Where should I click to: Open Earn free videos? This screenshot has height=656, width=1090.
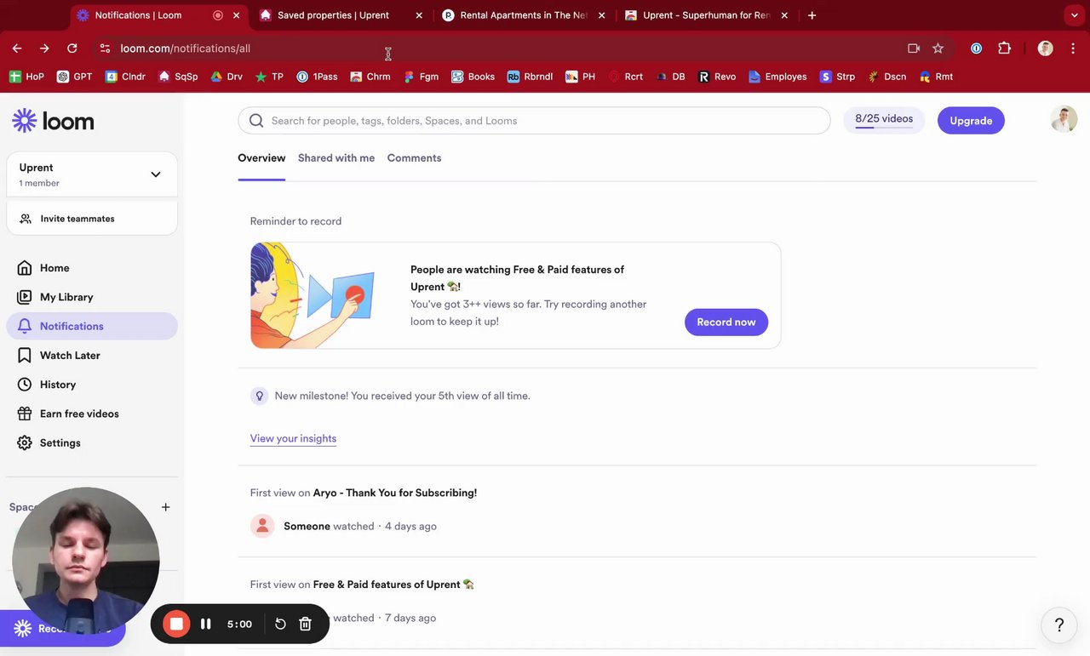pyautogui.click(x=79, y=414)
